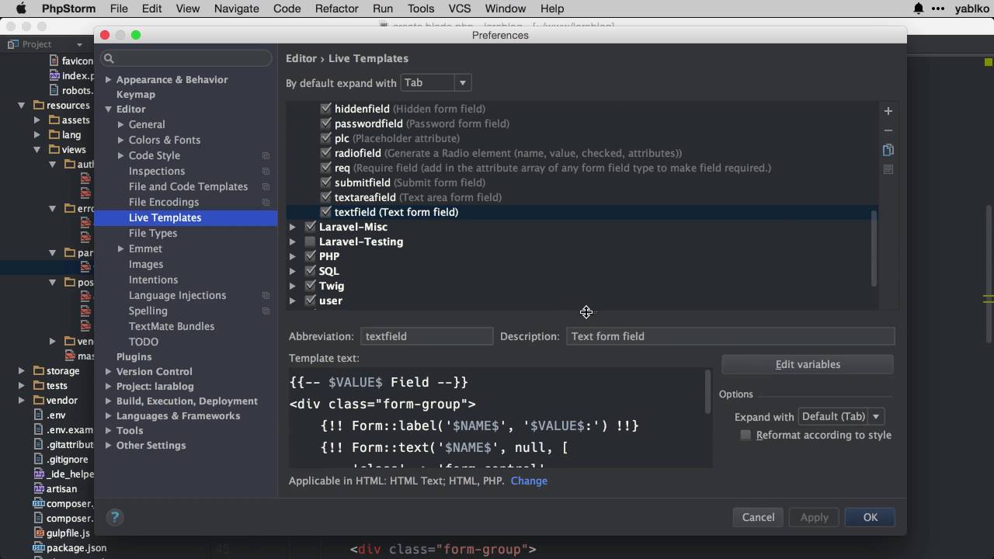Click the per-project icon beside Code Style
Viewport: 994px width, 559px height.
(266, 156)
